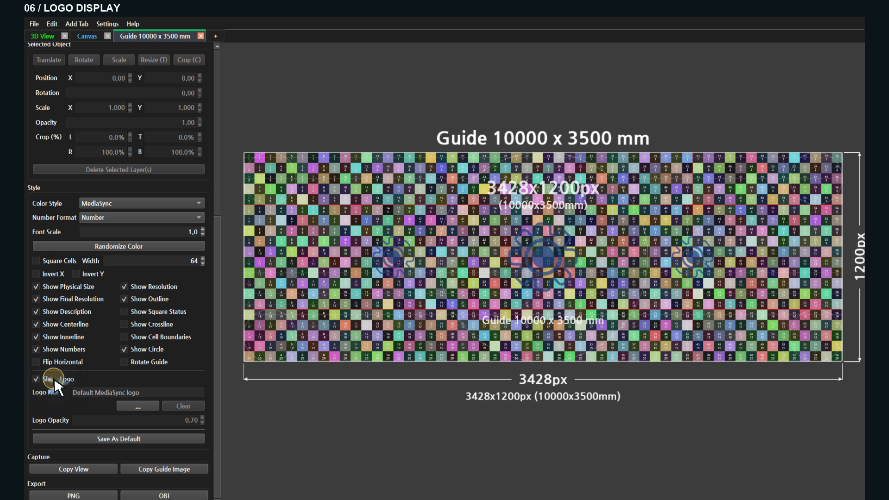Open the File menu
The width and height of the screenshot is (889, 500).
pos(34,24)
